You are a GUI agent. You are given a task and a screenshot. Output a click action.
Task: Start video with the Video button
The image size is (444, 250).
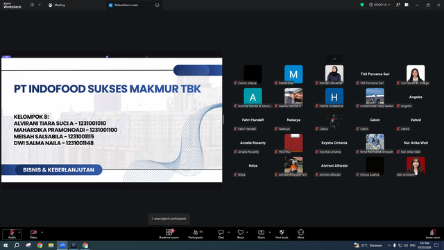click(x=33, y=234)
